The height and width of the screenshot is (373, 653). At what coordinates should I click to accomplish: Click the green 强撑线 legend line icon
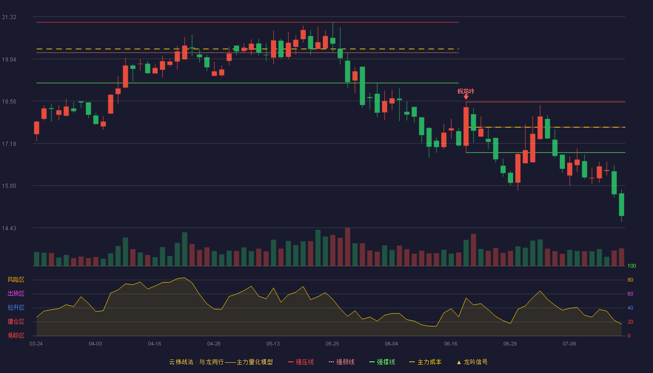point(372,362)
